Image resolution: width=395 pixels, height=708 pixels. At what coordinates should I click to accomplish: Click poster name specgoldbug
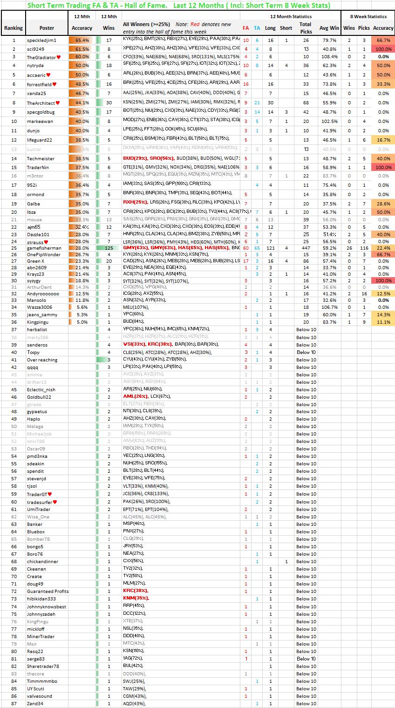point(41,112)
